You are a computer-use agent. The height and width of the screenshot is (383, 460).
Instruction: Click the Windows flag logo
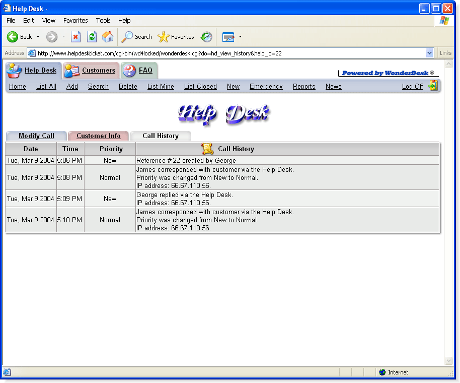[444, 21]
